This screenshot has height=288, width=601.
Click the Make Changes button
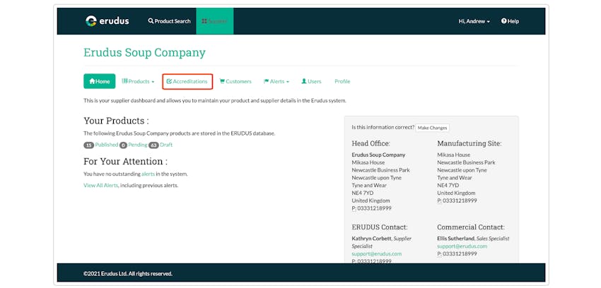[432, 128]
